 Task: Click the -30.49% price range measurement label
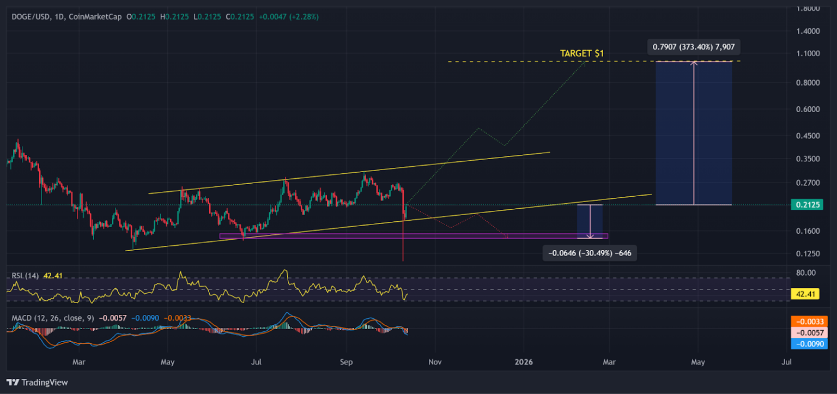pyautogui.click(x=590, y=253)
